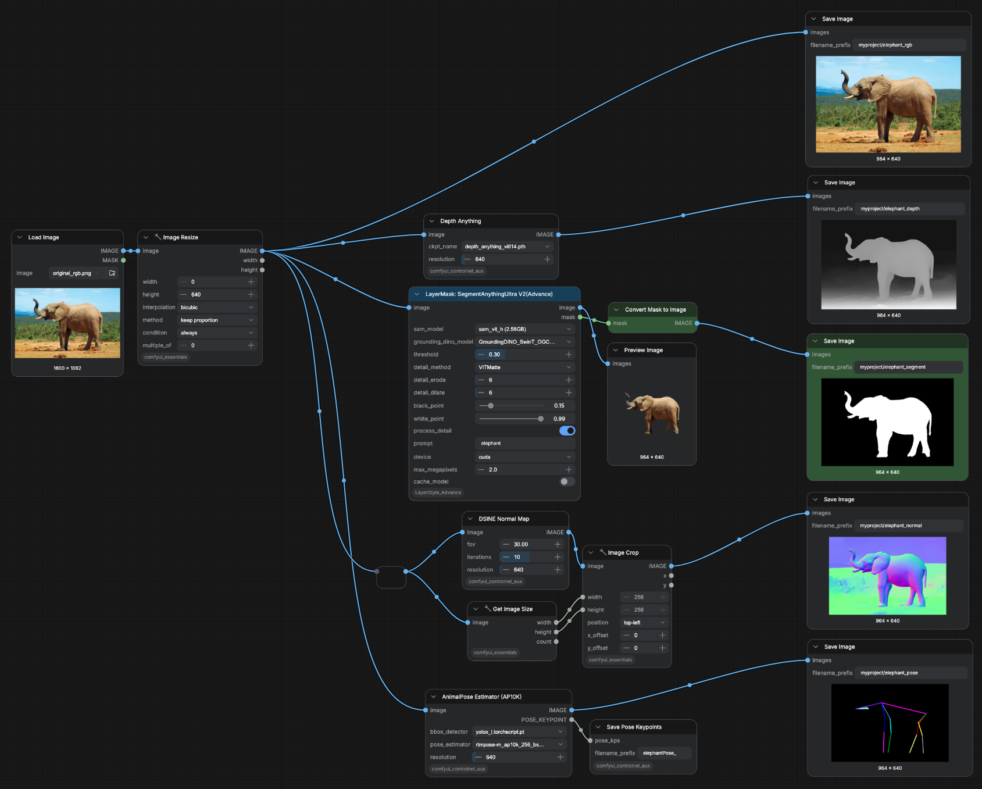Increase DSINE iterations using the plus icon
This screenshot has height=789, width=982.
click(x=558, y=557)
